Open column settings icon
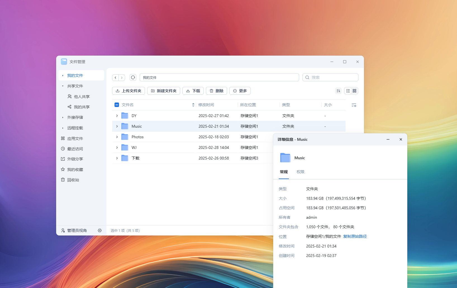The height and width of the screenshot is (288, 457). click(x=354, y=105)
